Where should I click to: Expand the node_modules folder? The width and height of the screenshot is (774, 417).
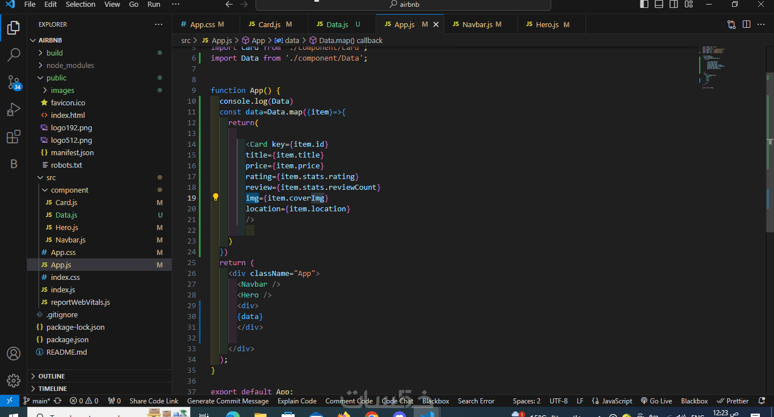99,65
